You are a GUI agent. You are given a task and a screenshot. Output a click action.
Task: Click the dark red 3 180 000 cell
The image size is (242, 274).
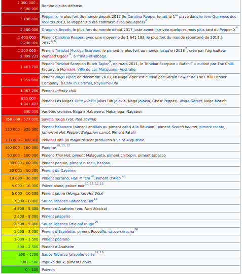tap(21, 19)
